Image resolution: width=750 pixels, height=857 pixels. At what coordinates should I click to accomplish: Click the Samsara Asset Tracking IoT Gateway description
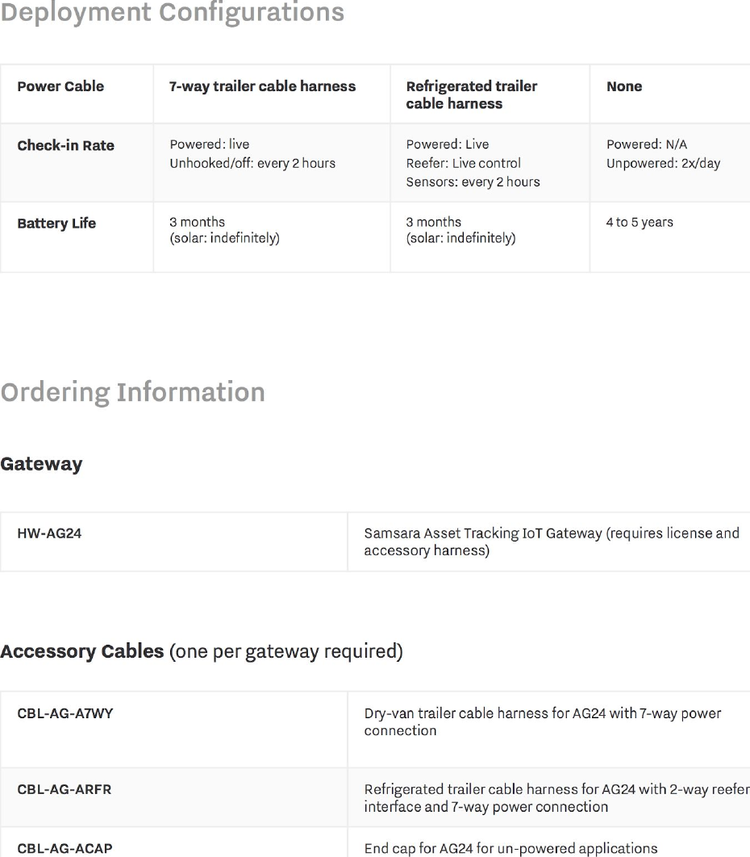(552, 541)
